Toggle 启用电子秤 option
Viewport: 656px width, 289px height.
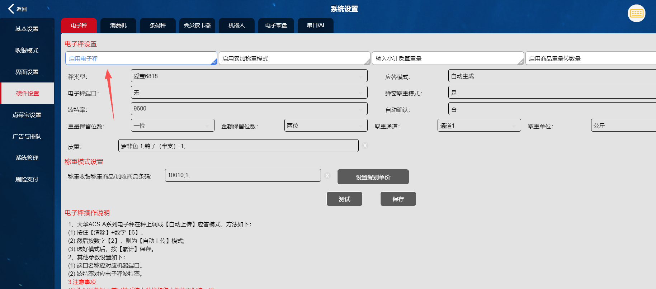click(x=141, y=58)
